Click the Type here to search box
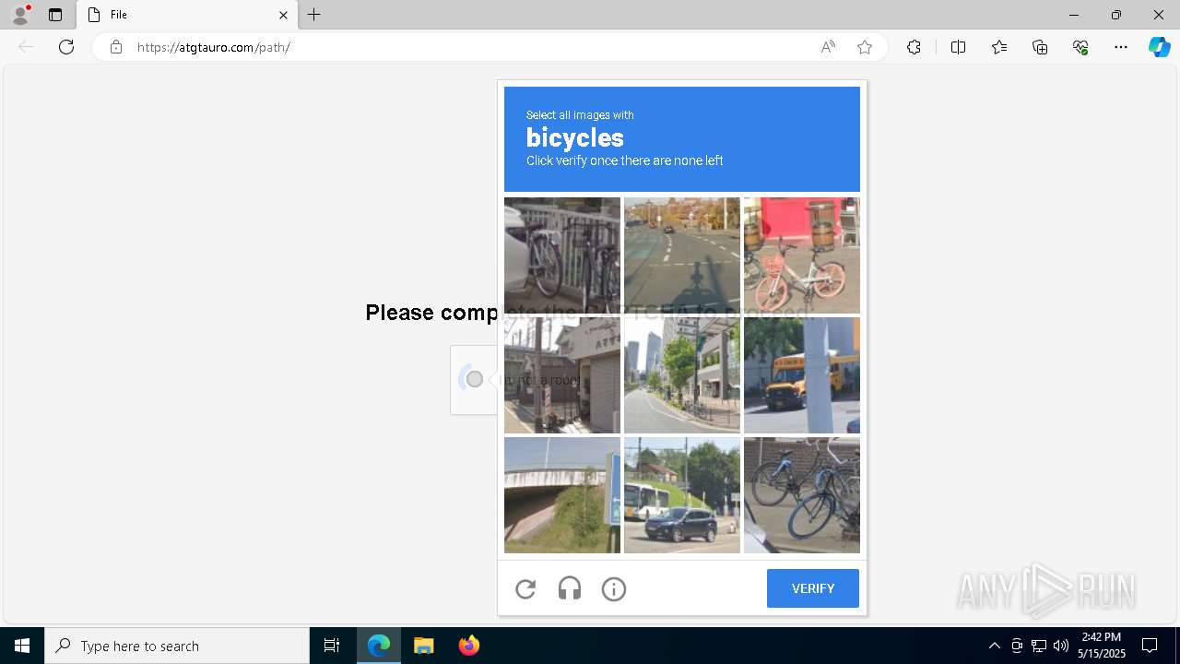This screenshot has height=664, width=1180. coord(177,646)
